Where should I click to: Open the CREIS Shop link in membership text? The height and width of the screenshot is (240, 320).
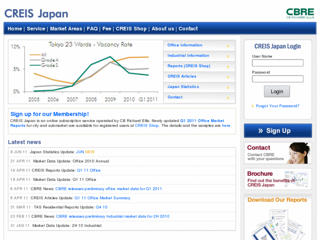(x=147, y=126)
